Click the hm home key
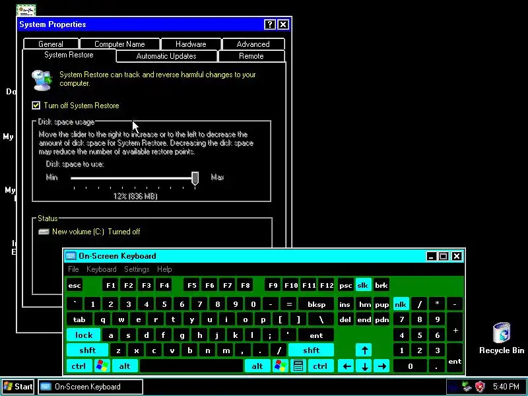The width and height of the screenshot is (528, 396). pos(365,304)
